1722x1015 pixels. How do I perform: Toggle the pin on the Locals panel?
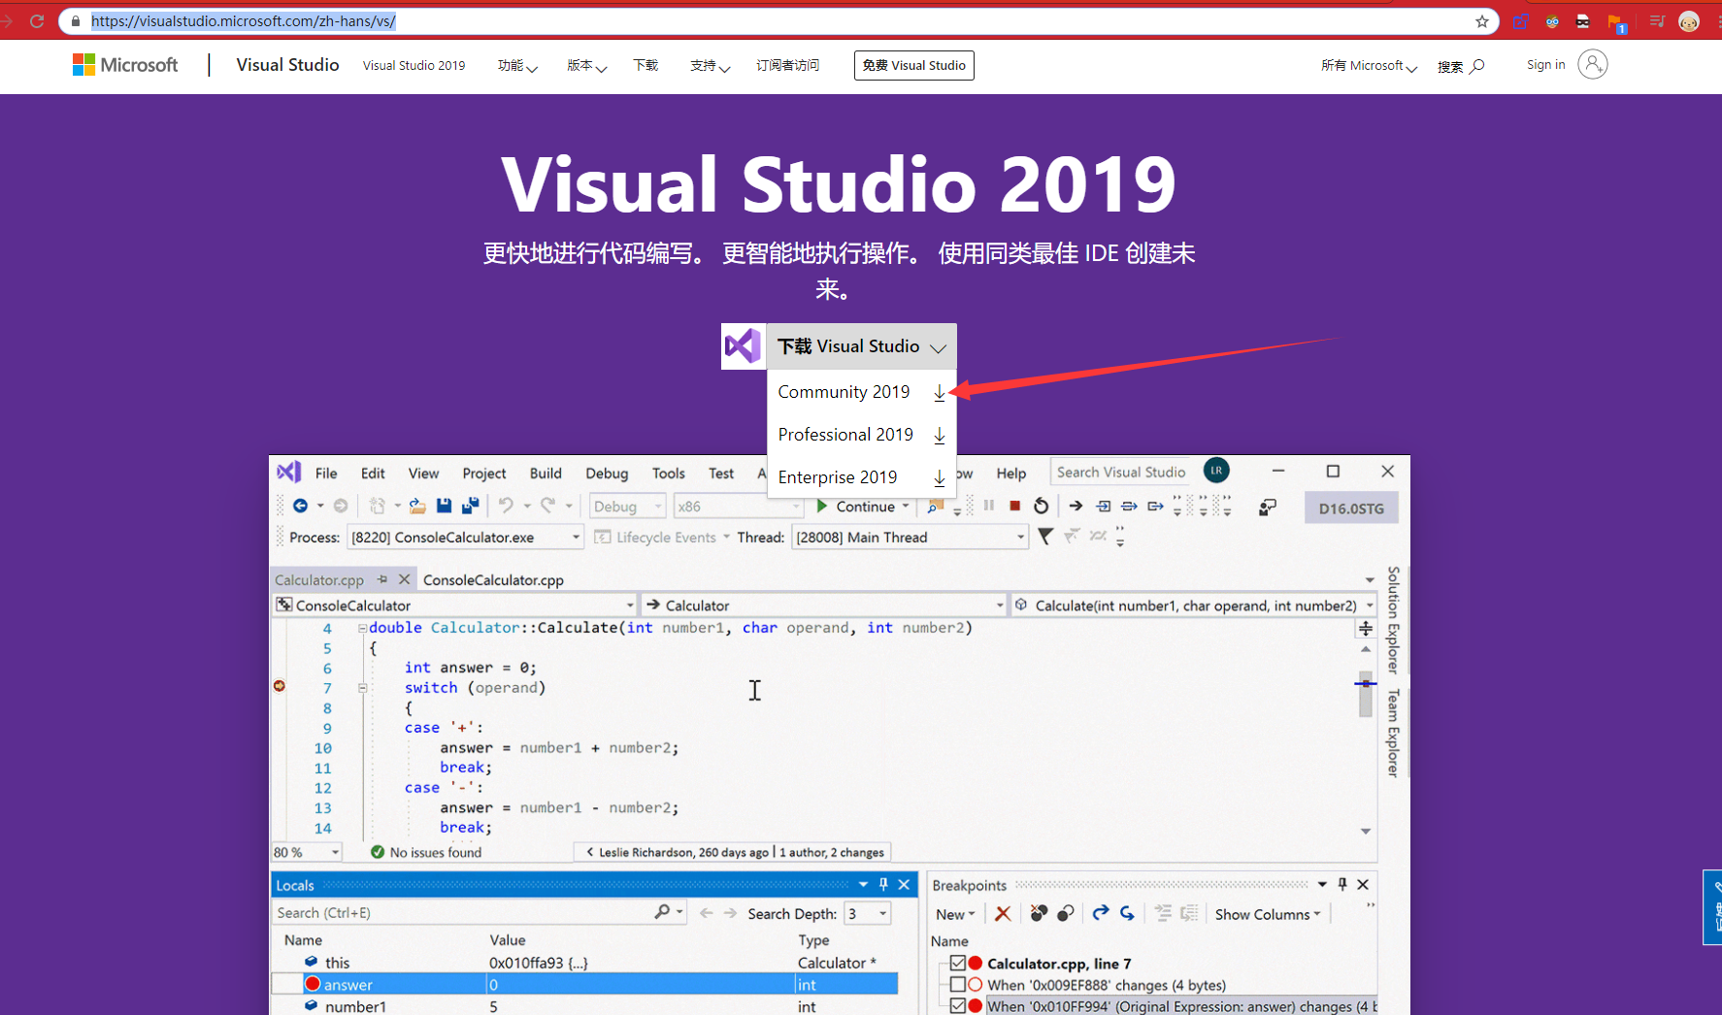point(883,884)
